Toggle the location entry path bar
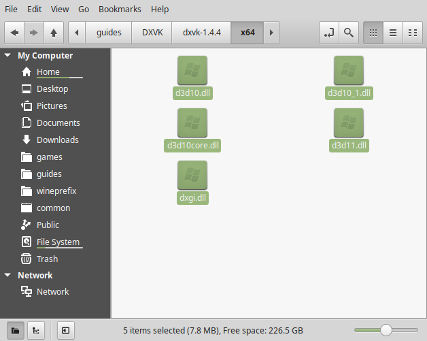 (329, 33)
